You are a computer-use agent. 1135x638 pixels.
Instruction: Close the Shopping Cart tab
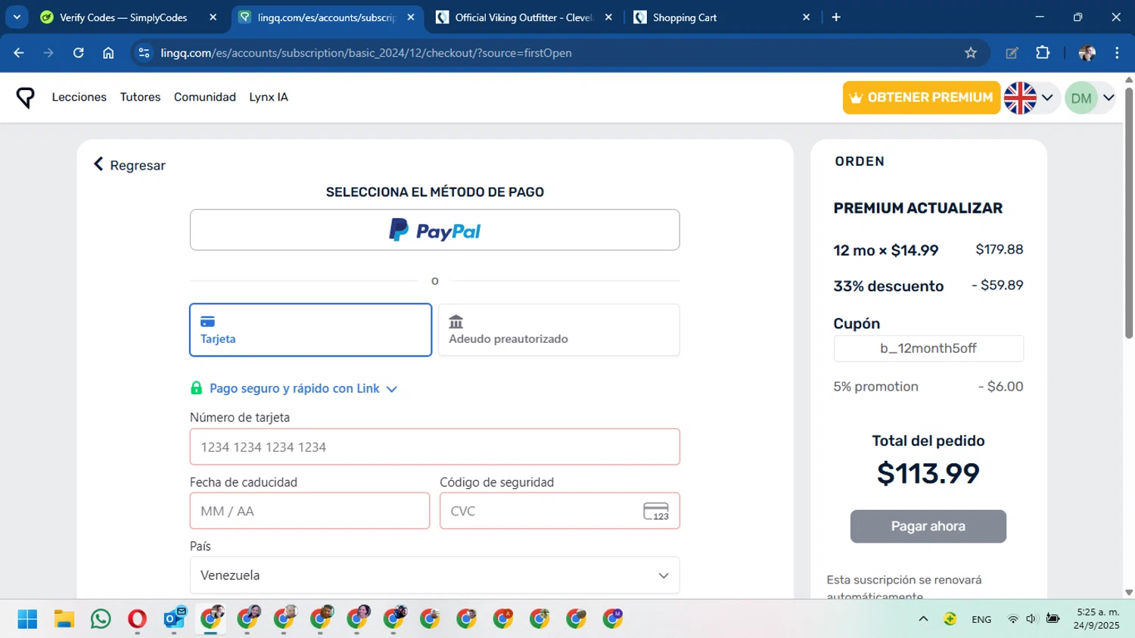point(806,17)
